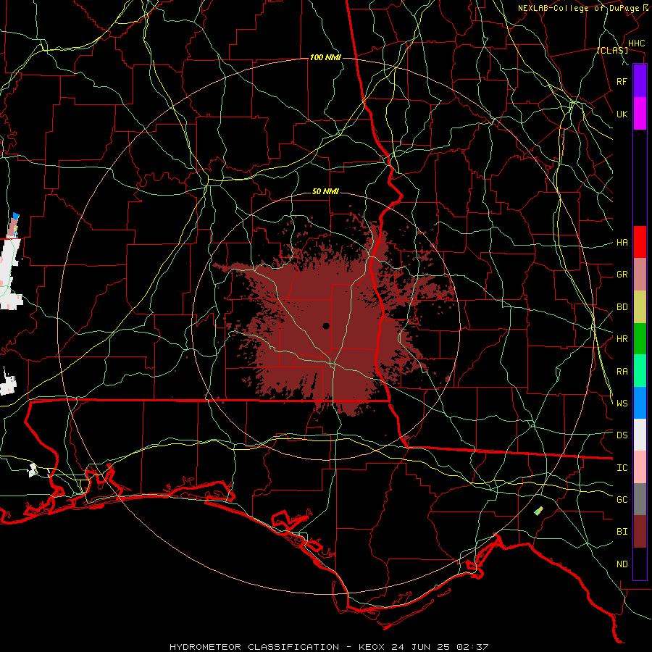This screenshot has width=652, height=652.
Task: Click the '50 NMI' range ring label
Action: pos(325,191)
